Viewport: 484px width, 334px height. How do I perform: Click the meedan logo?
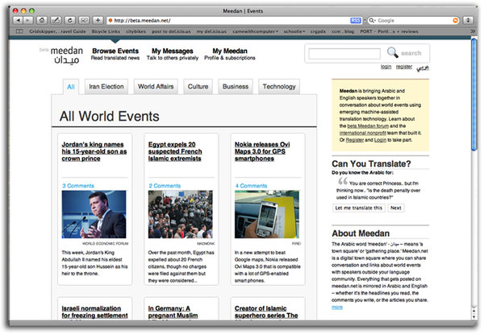[x=66, y=55]
